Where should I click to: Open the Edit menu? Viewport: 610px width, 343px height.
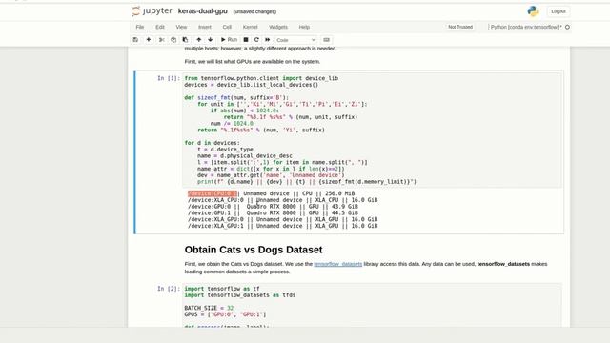coord(160,27)
